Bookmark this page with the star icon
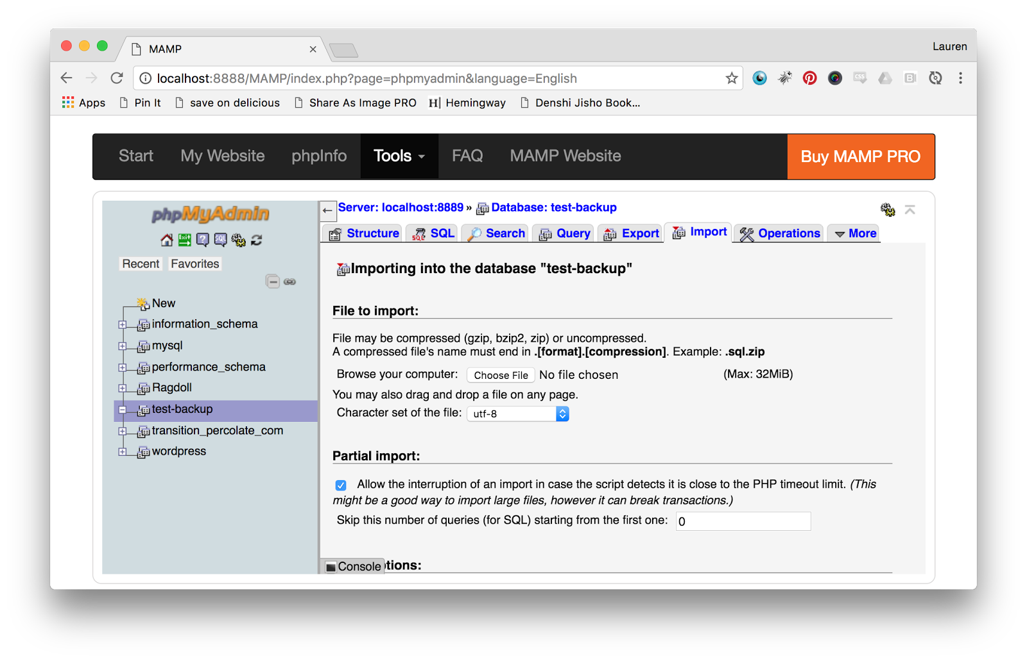1027x661 pixels. coord(731,78)
